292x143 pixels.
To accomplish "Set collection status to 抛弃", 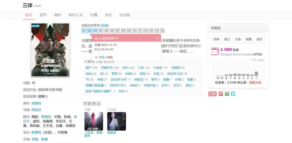I will (x=259, y=39).
